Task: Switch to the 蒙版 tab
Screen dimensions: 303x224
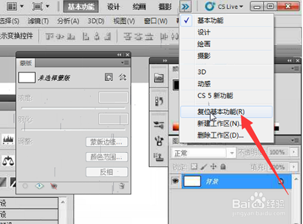Action: 25,63
